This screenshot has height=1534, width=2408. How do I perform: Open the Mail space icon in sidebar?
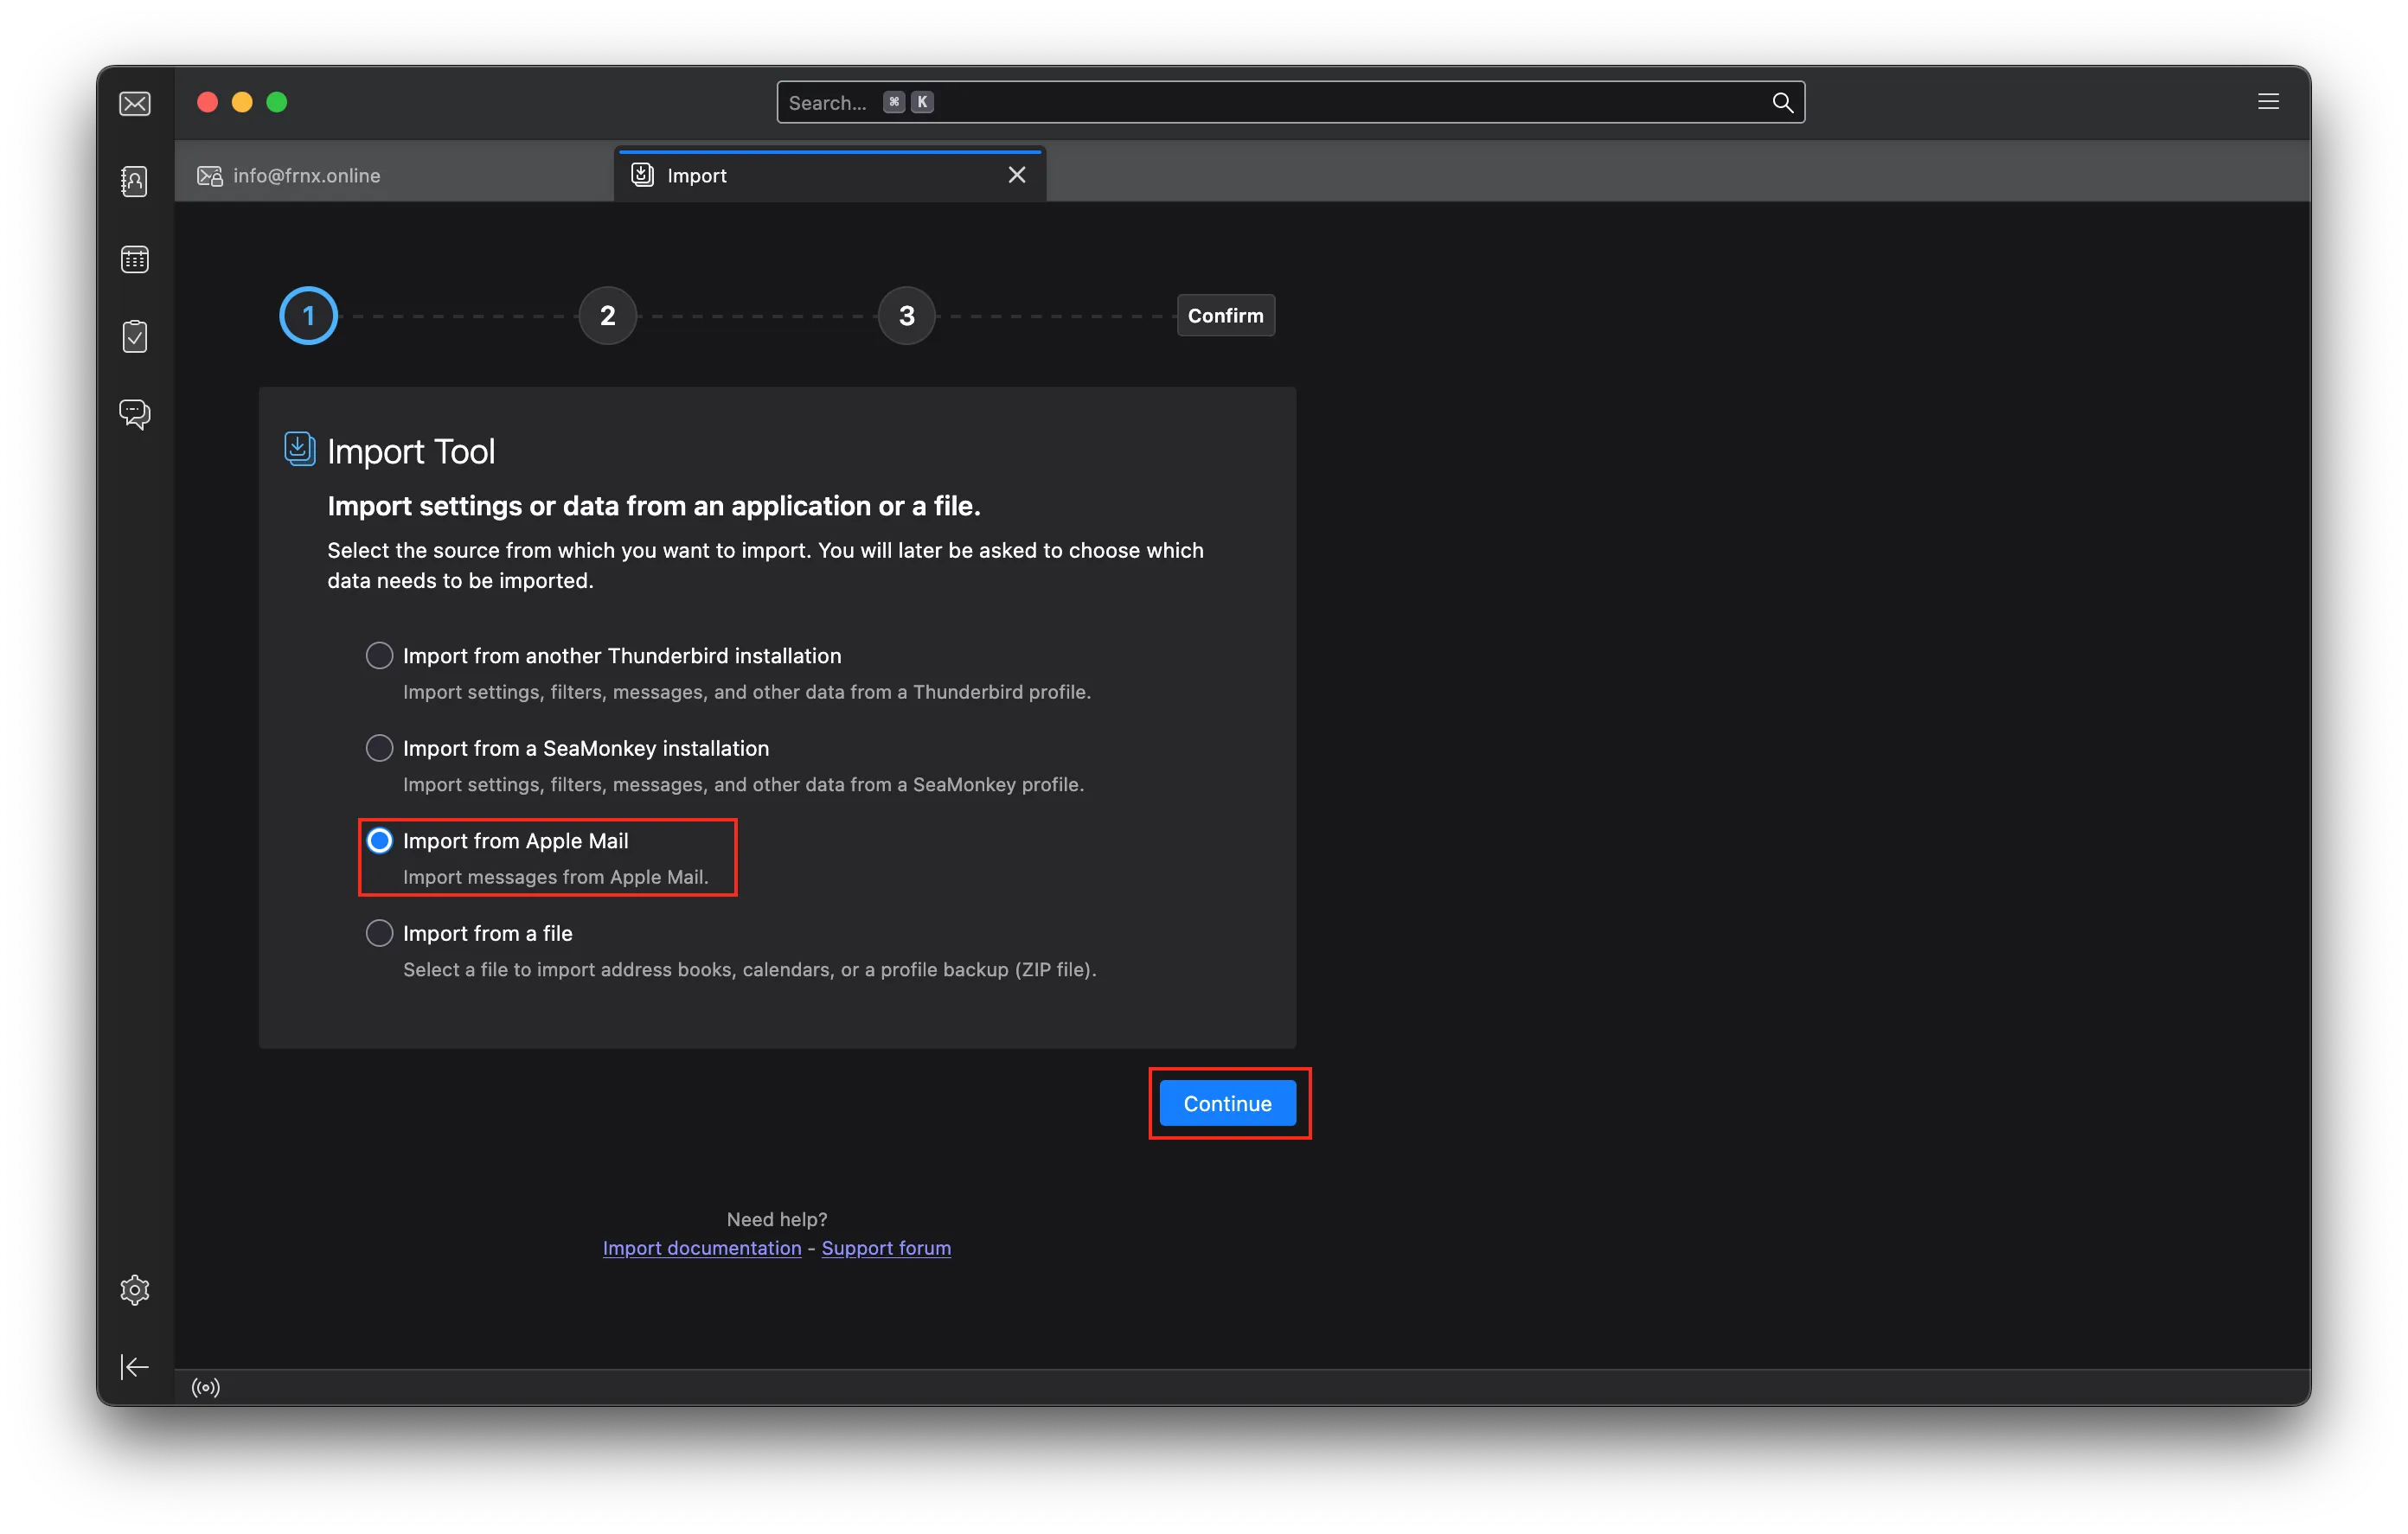(134, 103)
